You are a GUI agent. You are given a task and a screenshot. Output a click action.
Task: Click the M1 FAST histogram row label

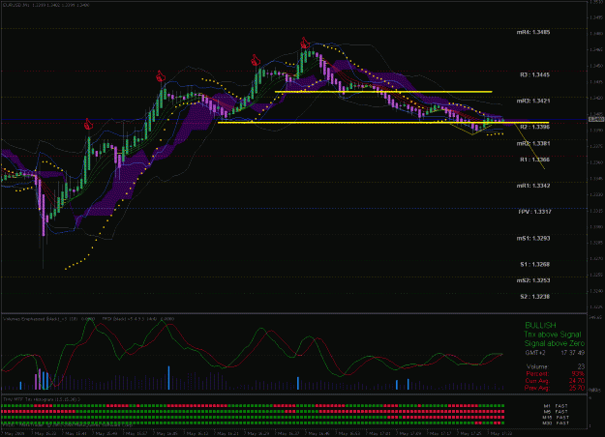pyautogui.click(x=556, y=406)
